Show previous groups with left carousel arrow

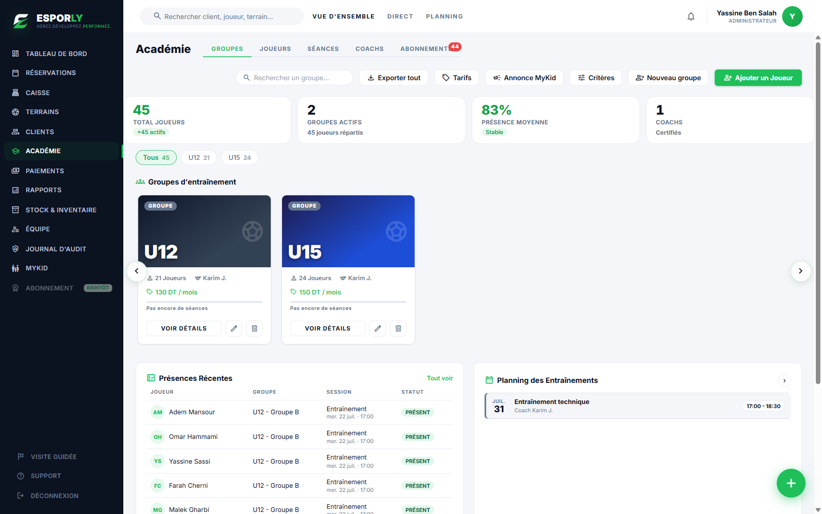point(137,271)
